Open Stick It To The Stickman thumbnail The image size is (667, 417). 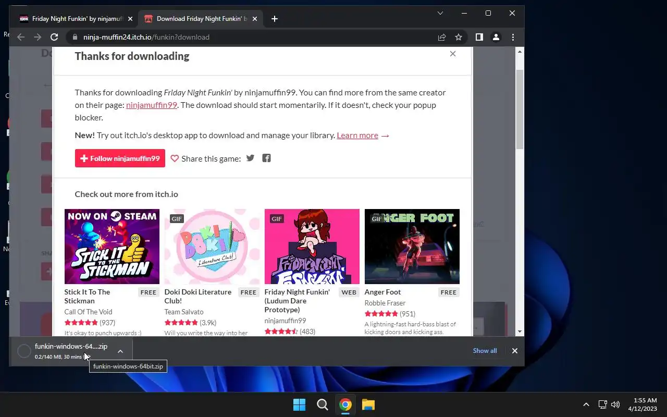click(x=112, y=247)
